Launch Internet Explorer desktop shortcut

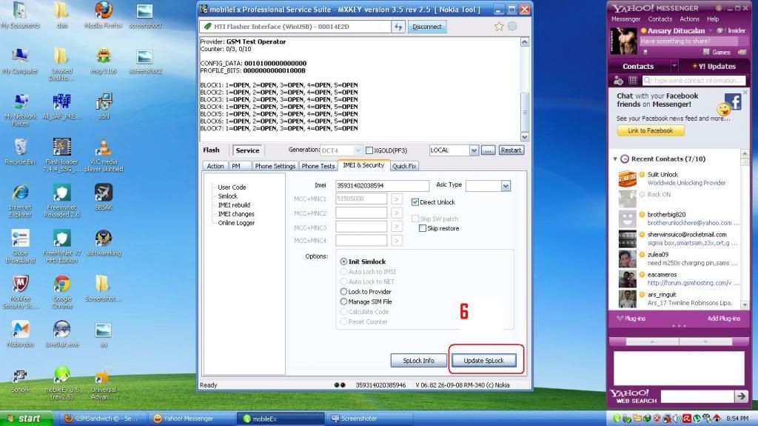20,201
